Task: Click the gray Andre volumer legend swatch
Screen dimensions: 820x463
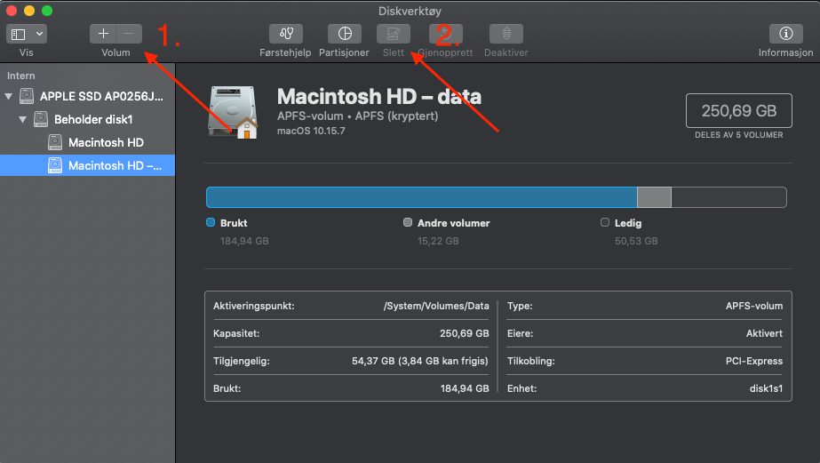Action: point(408,222)
